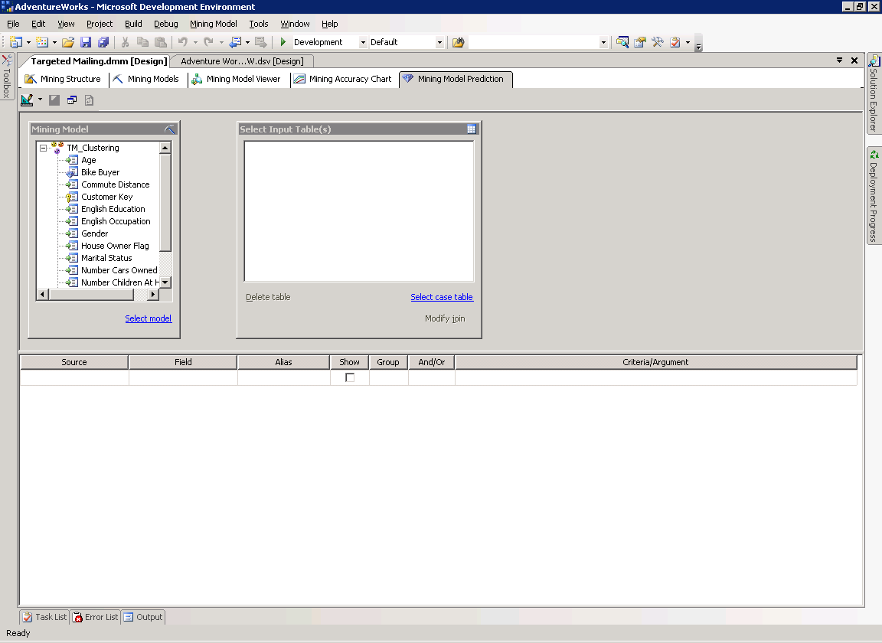Click the Undo arrow icon
Image resolution: width=882 pixels, height=643 pixels.
182,42
